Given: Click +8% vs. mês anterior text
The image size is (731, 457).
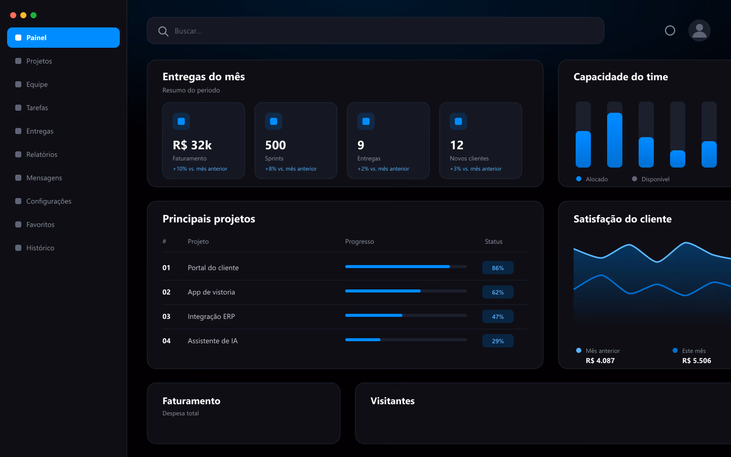Looking at the screenshot, I should pyautogui.click(x=291, y=169).
